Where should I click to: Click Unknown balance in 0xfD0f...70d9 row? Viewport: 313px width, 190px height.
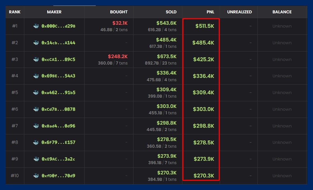pos(282,176)
